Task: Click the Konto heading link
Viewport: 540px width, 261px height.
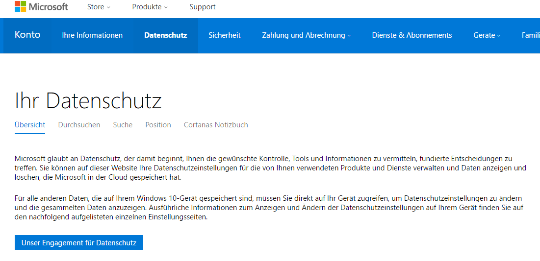Action: [27, 35]
